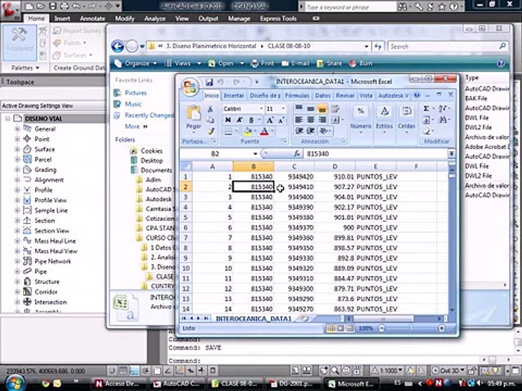
Task: Switch to Excel Fórmulas tab
Action: (x=297, y=96)
